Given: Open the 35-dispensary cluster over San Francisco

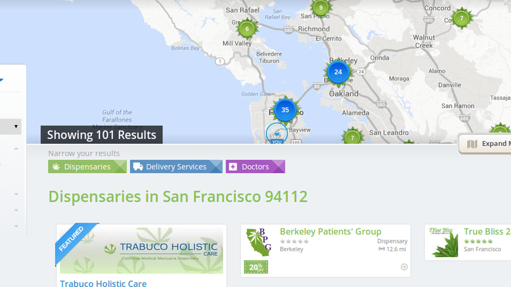Looking at the screenshot, I should coord(285,110).
